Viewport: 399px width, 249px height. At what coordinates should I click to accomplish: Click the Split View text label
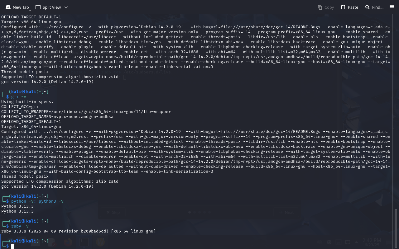(x=52, y=7)
